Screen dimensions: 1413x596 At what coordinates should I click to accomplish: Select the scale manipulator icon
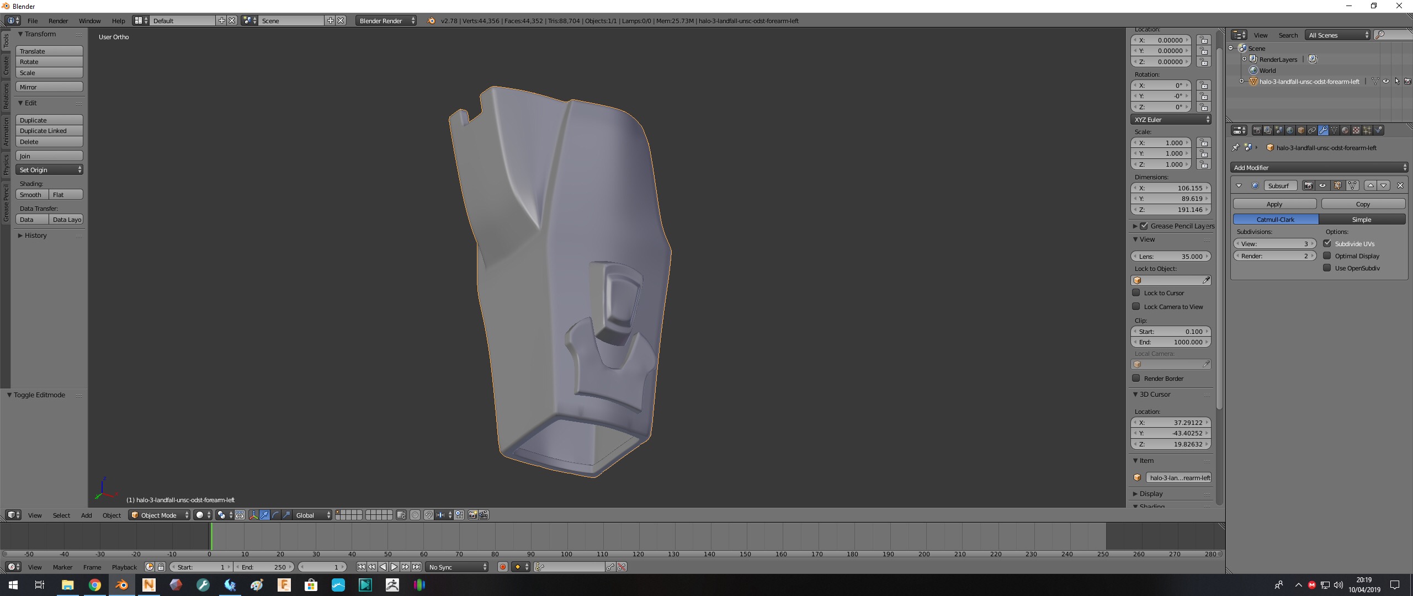(286, 515)
